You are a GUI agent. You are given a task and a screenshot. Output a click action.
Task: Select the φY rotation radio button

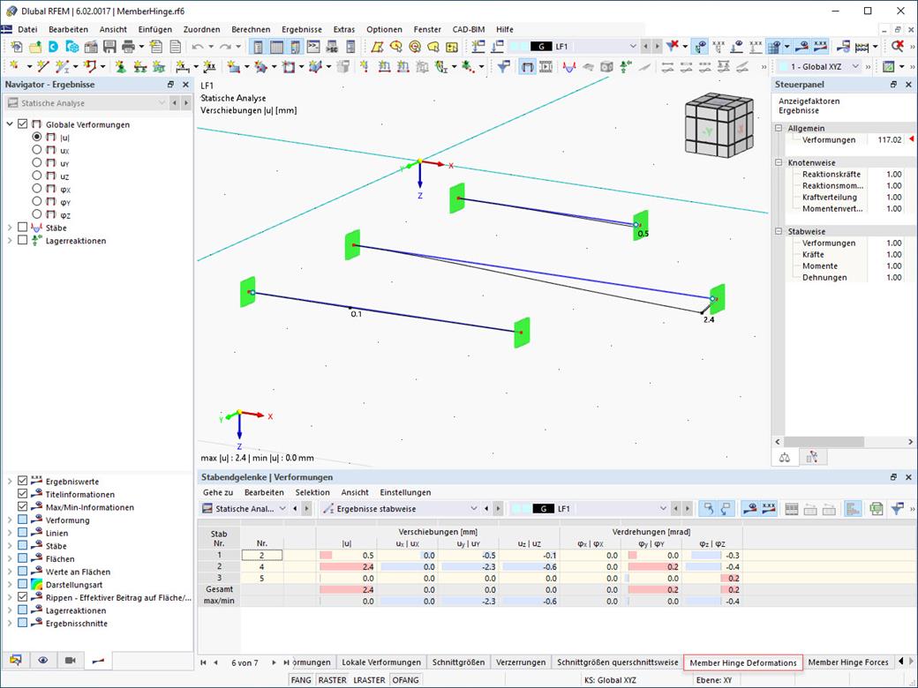tap(37, 201)
